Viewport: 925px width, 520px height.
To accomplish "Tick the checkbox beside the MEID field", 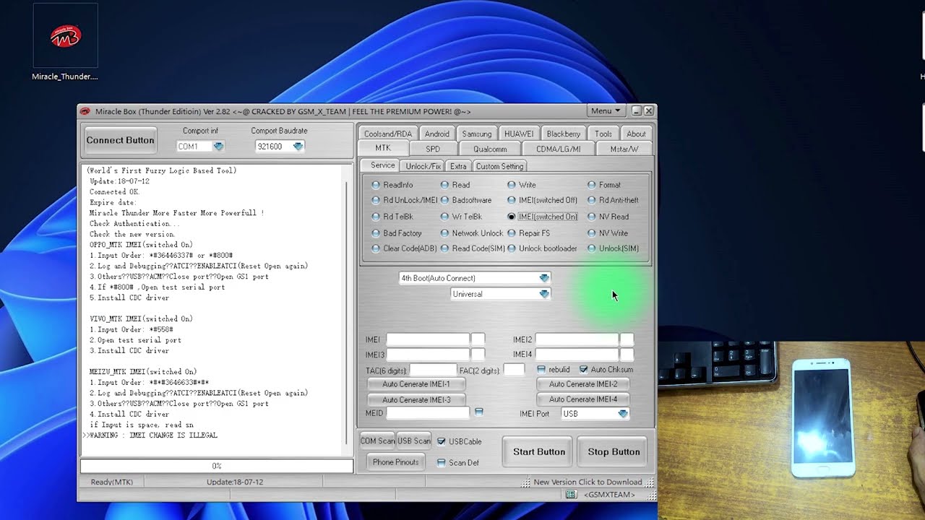I will click(478, 412).
